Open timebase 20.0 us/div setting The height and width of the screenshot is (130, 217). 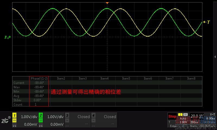coord(197,116)
